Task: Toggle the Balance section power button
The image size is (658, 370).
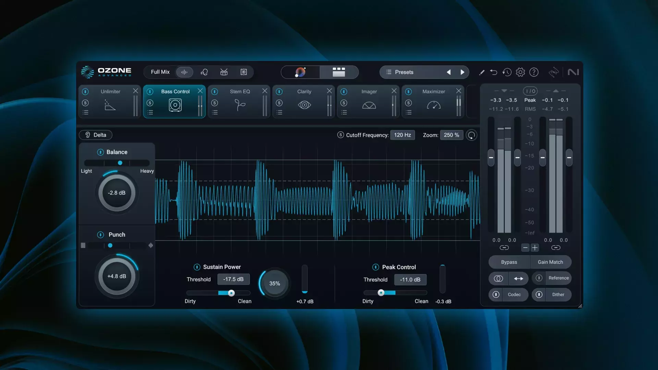Action: pos(100,152)
